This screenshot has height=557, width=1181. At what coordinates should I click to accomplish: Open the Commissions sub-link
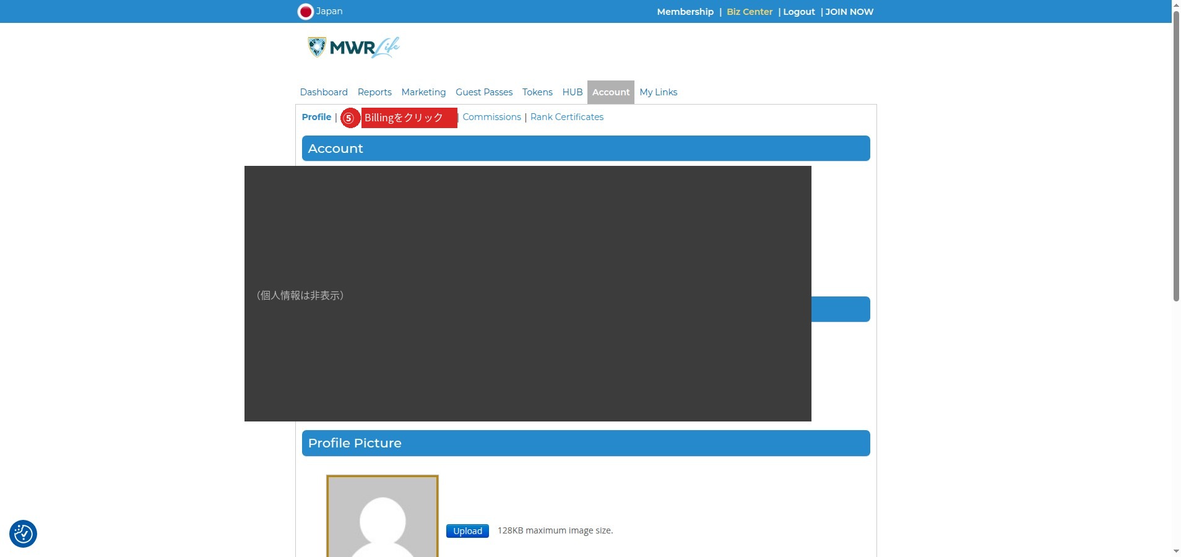click(491, 117)
